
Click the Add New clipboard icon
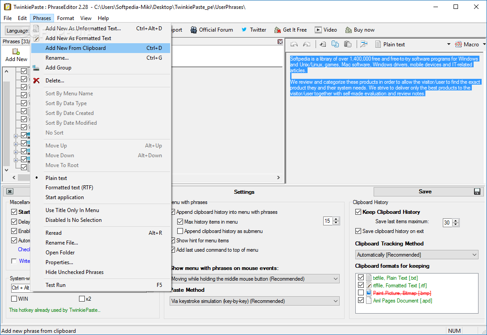click(x=16, y=51)
